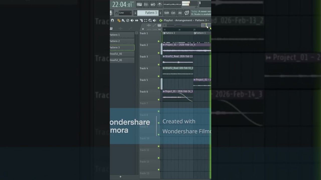Click plus icon at picker panel bottom
This screenshot has width=321, height=180.
[x=120, y=177]
